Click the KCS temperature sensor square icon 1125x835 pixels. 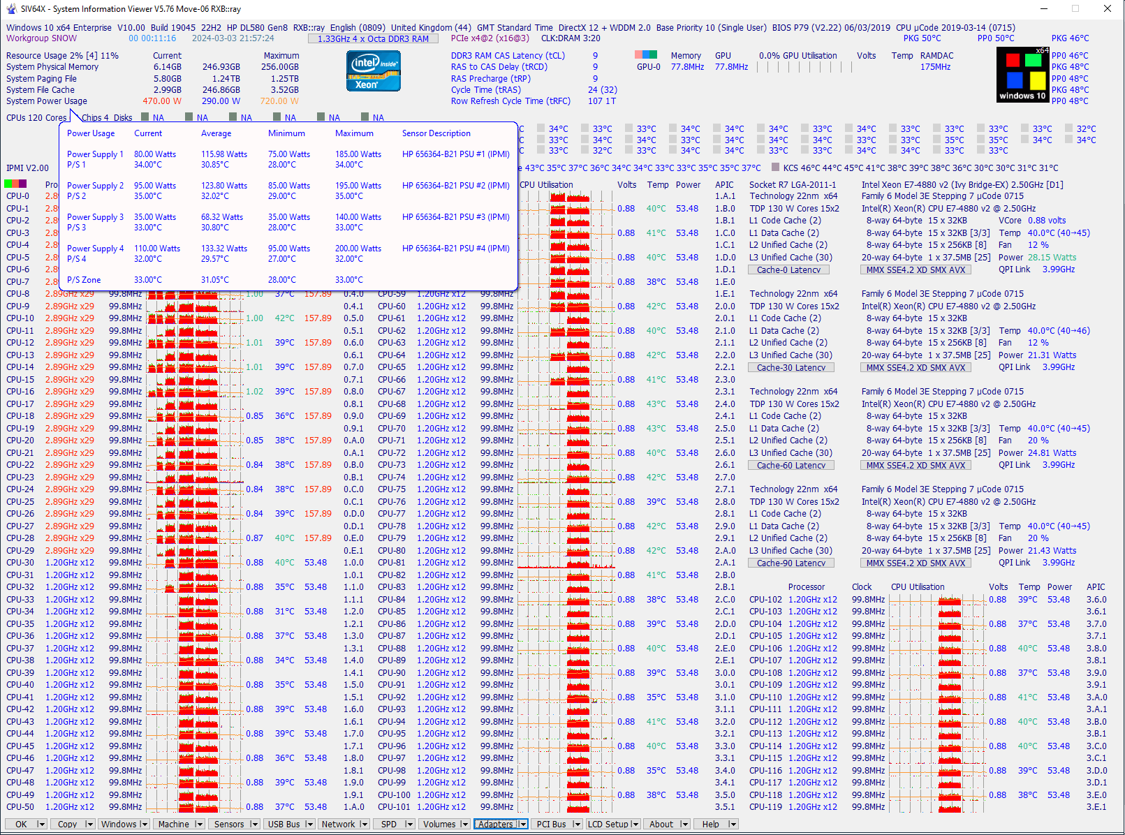point(775,168)
